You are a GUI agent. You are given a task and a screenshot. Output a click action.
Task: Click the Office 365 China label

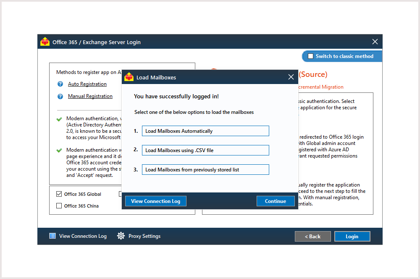81,206
